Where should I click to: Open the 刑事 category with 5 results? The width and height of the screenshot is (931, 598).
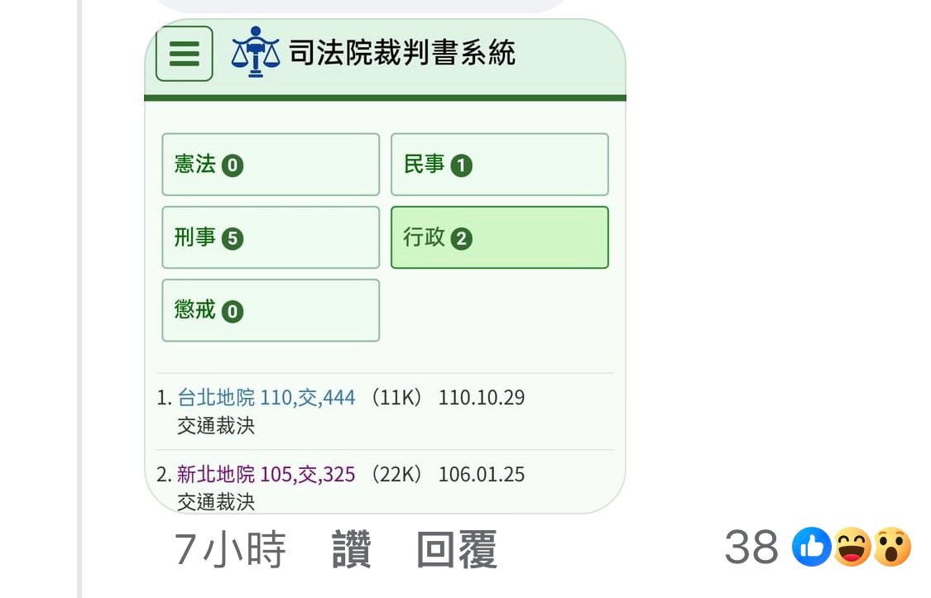[x=270, y=237]
